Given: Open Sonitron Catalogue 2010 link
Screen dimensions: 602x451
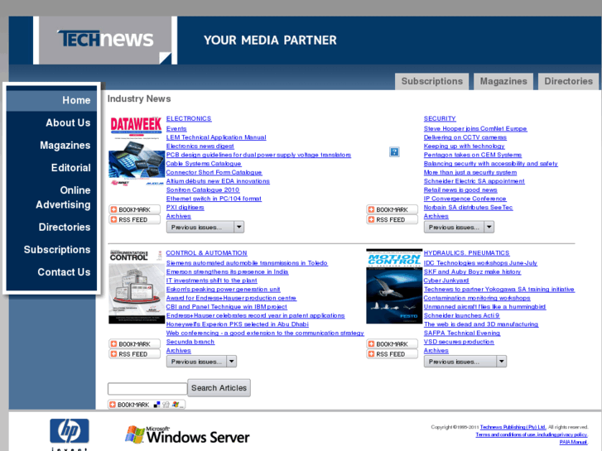Looking at the screenshot, I should [x=203, y=190].
